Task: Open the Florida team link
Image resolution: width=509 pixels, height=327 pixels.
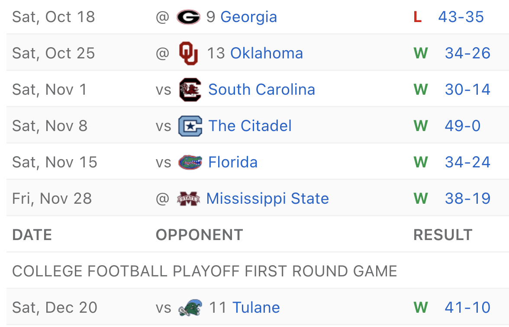Action: pos(233,163)
